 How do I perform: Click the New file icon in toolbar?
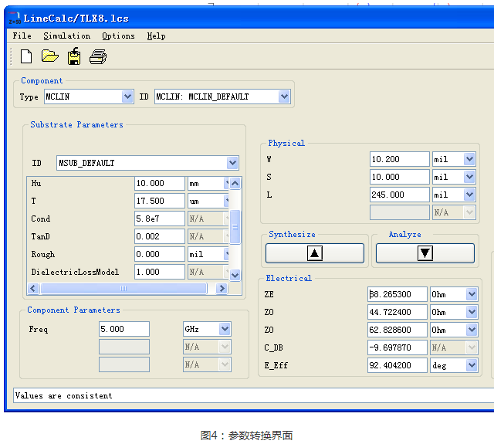tap(26, 56)
